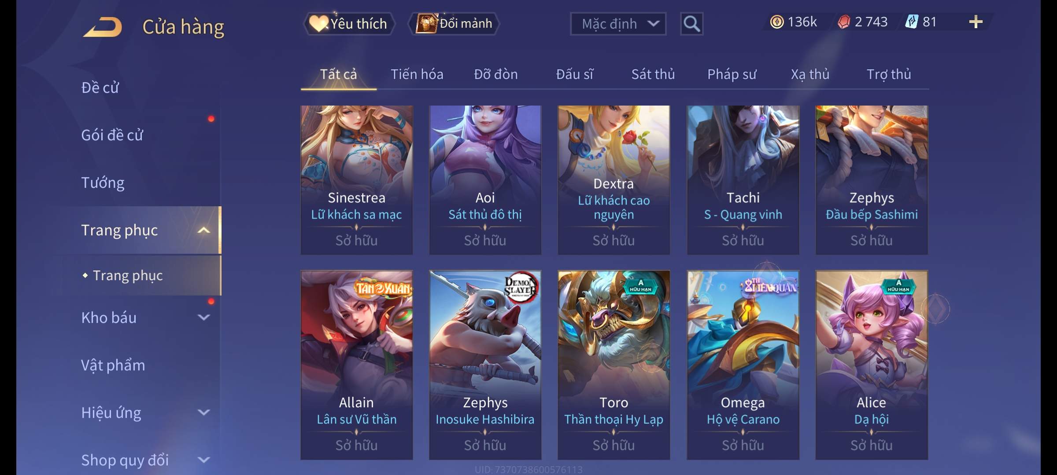Collapse the Trang phục sidebar section

(203, 230)
